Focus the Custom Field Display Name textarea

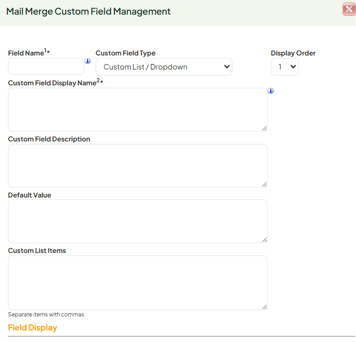point(138,110)
